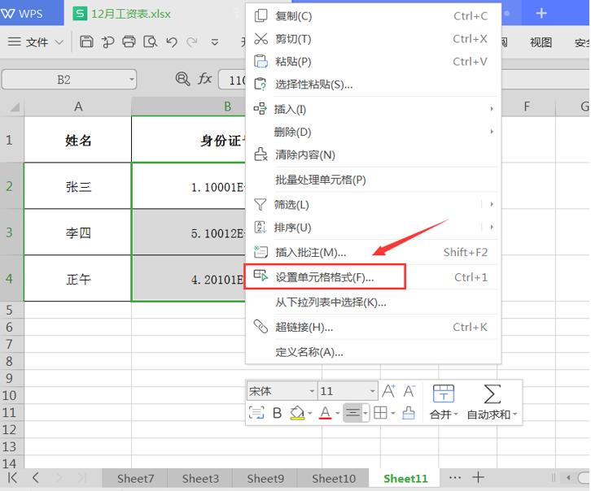Click the Undo arrow
This screenshot has height=491, width=591.
point(172,41)
